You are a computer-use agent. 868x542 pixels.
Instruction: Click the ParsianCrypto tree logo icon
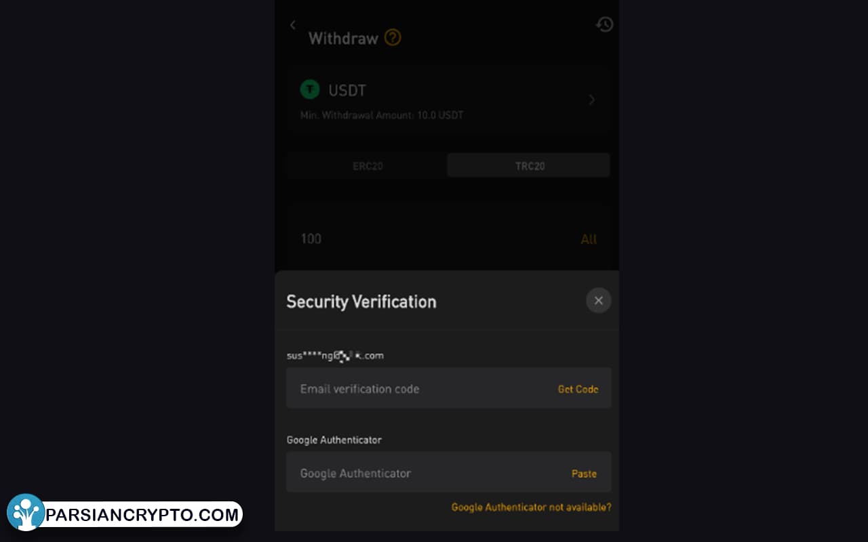coord(26,512)
